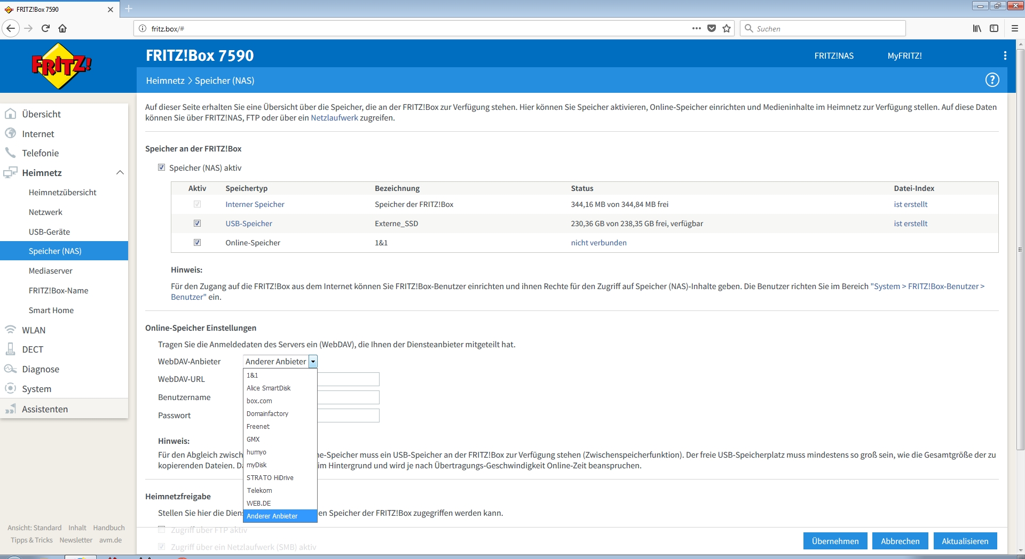
Task: Open the three-dot menu in FRITZ!Box header
Action: (1005, 55)
